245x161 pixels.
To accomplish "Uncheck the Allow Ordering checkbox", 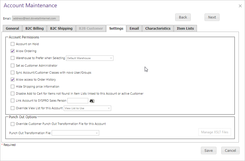I will pos(13,51).
